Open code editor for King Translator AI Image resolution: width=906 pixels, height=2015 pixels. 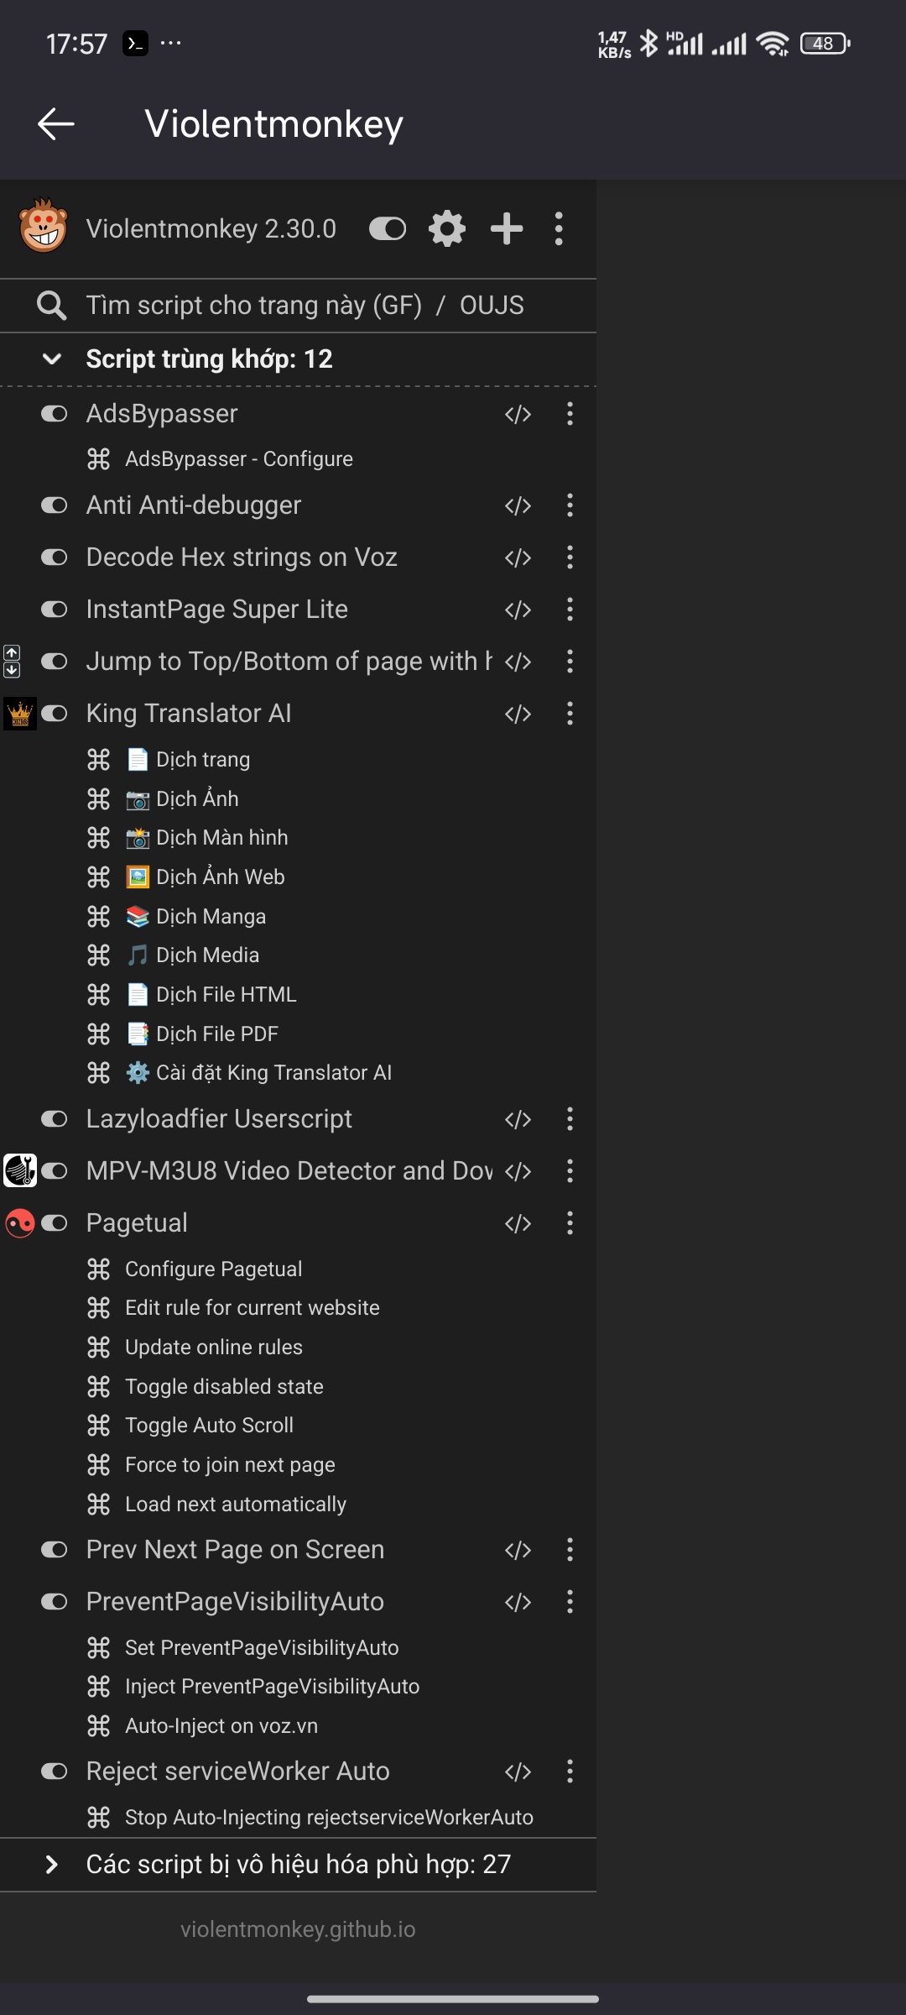[518, 714]
